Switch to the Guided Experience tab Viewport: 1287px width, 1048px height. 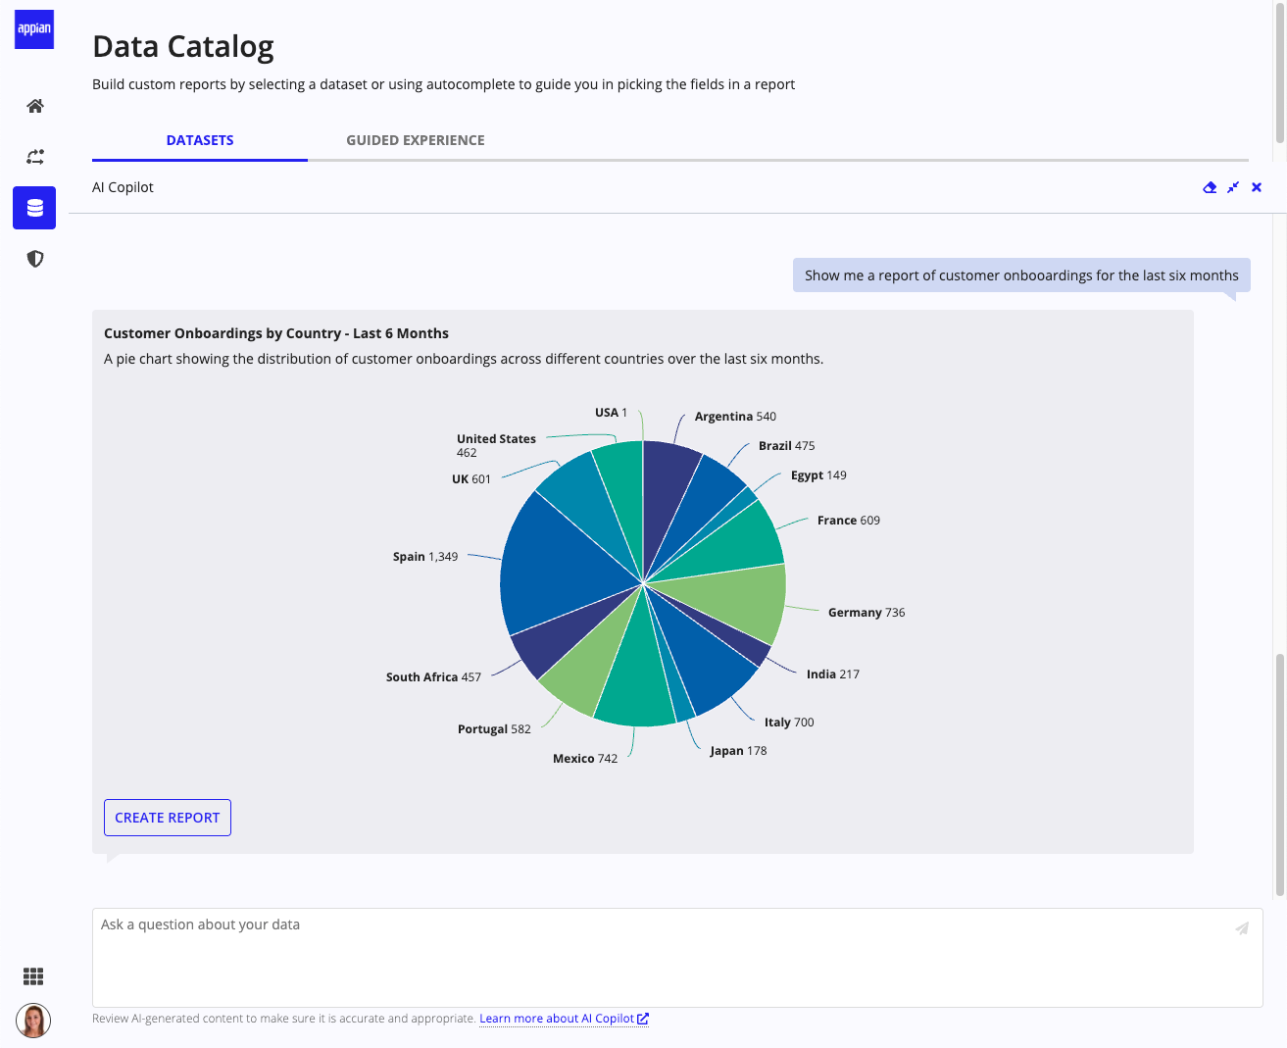pos(416,140)
